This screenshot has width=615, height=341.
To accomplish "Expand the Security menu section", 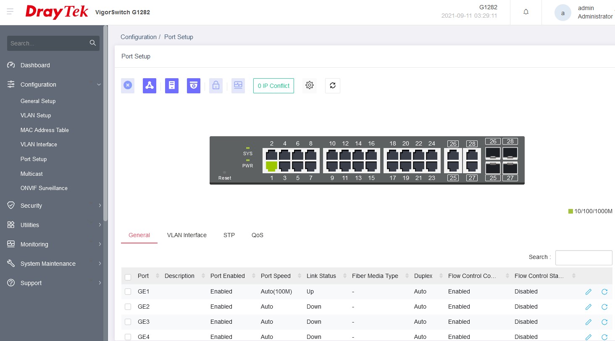I will click(x=53, y=206).
